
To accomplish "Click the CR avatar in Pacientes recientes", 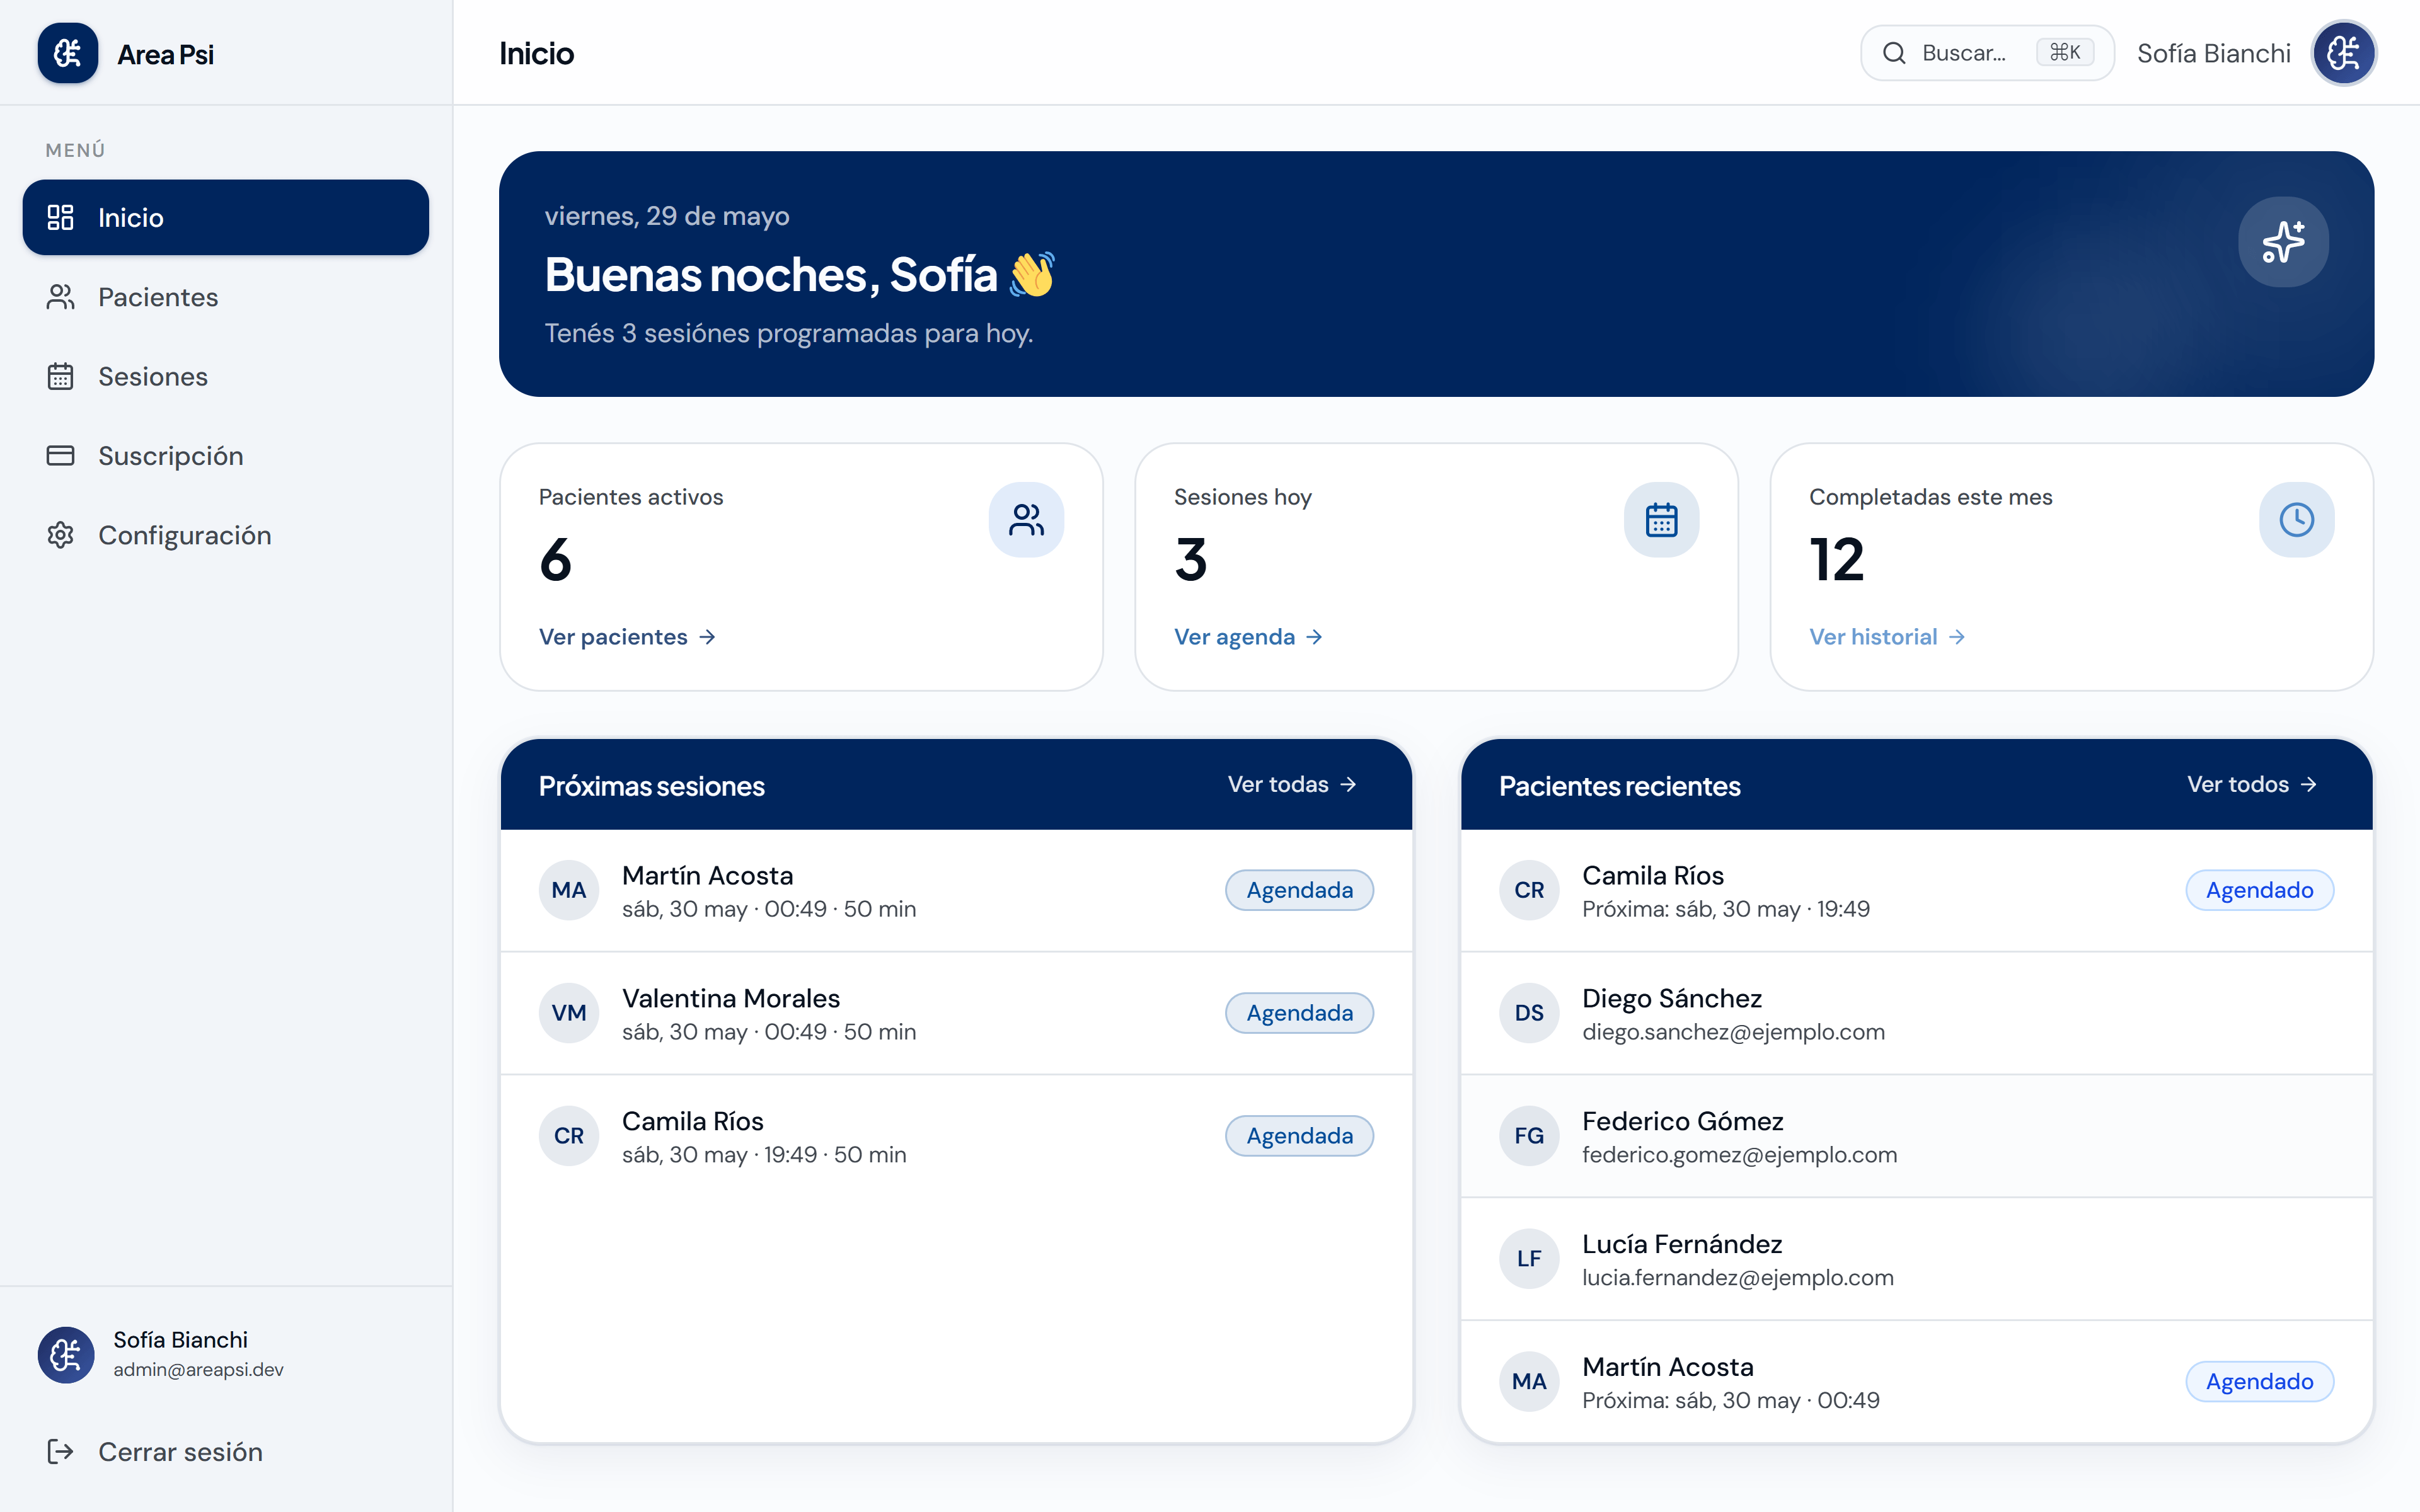I will pyautogui.click(x=1529, y=890).
